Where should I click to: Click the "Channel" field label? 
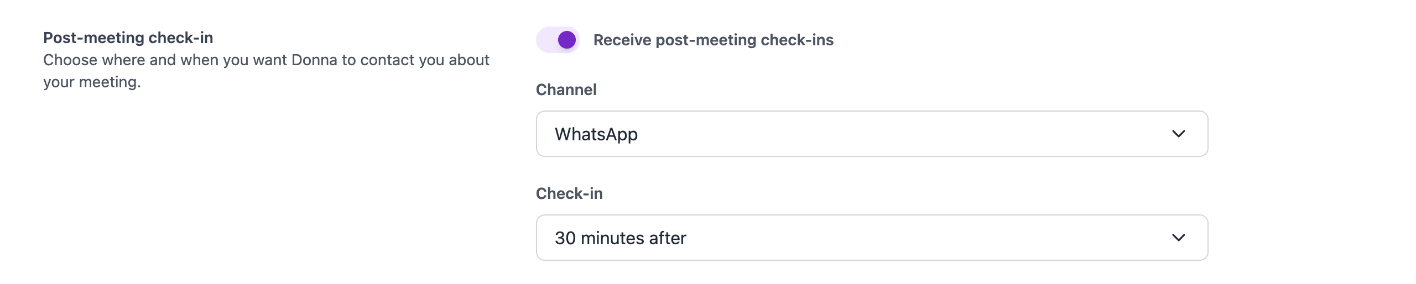point(566,90)
